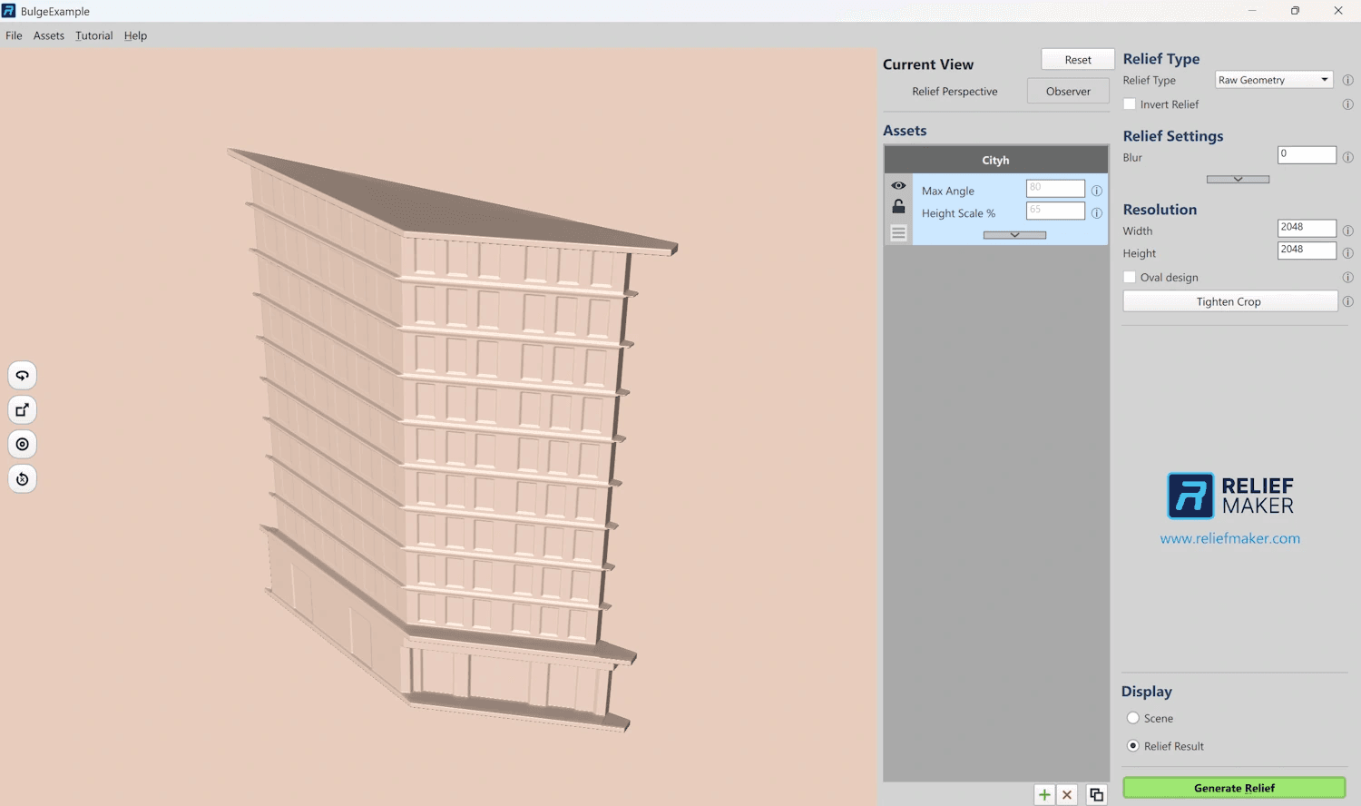Click the Generate Relief button
Image resolution: width=1361 pixels, height=806 pixels.
point(1233,788)
